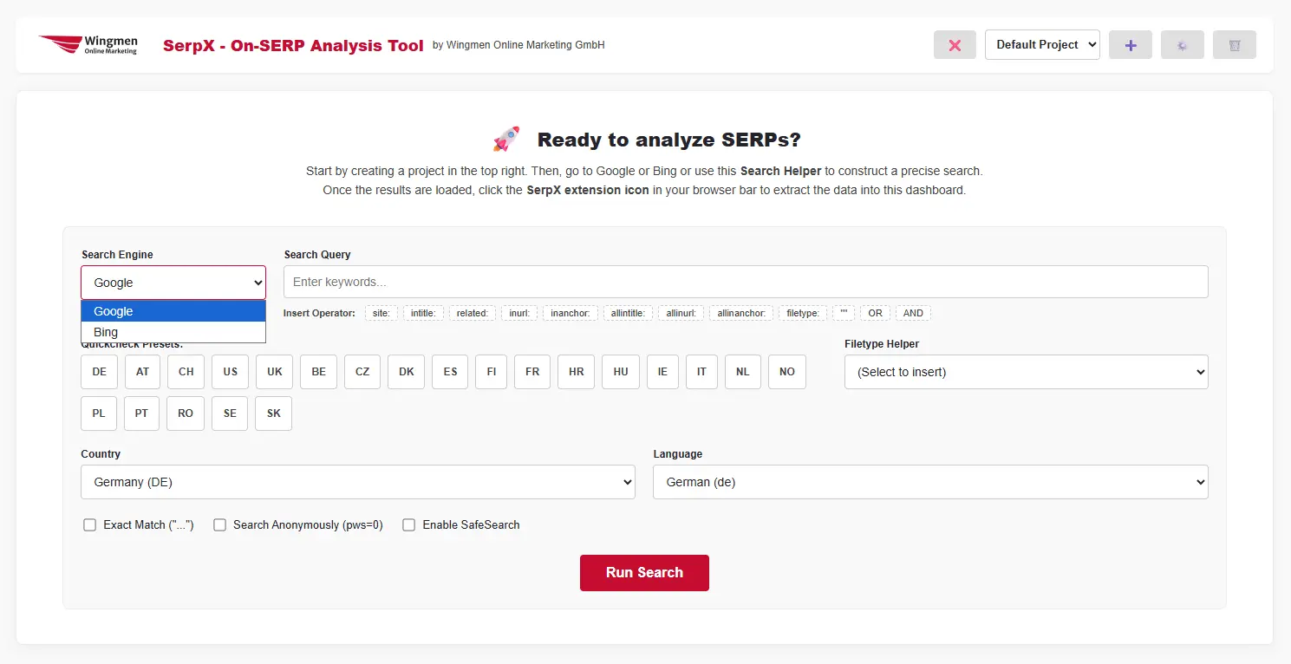Image resolution: width=1291 pixels, height=664 pixels.
Task: Select the CZ quickcheck preset
Action: pyautogui.click(x=362, y=372)
